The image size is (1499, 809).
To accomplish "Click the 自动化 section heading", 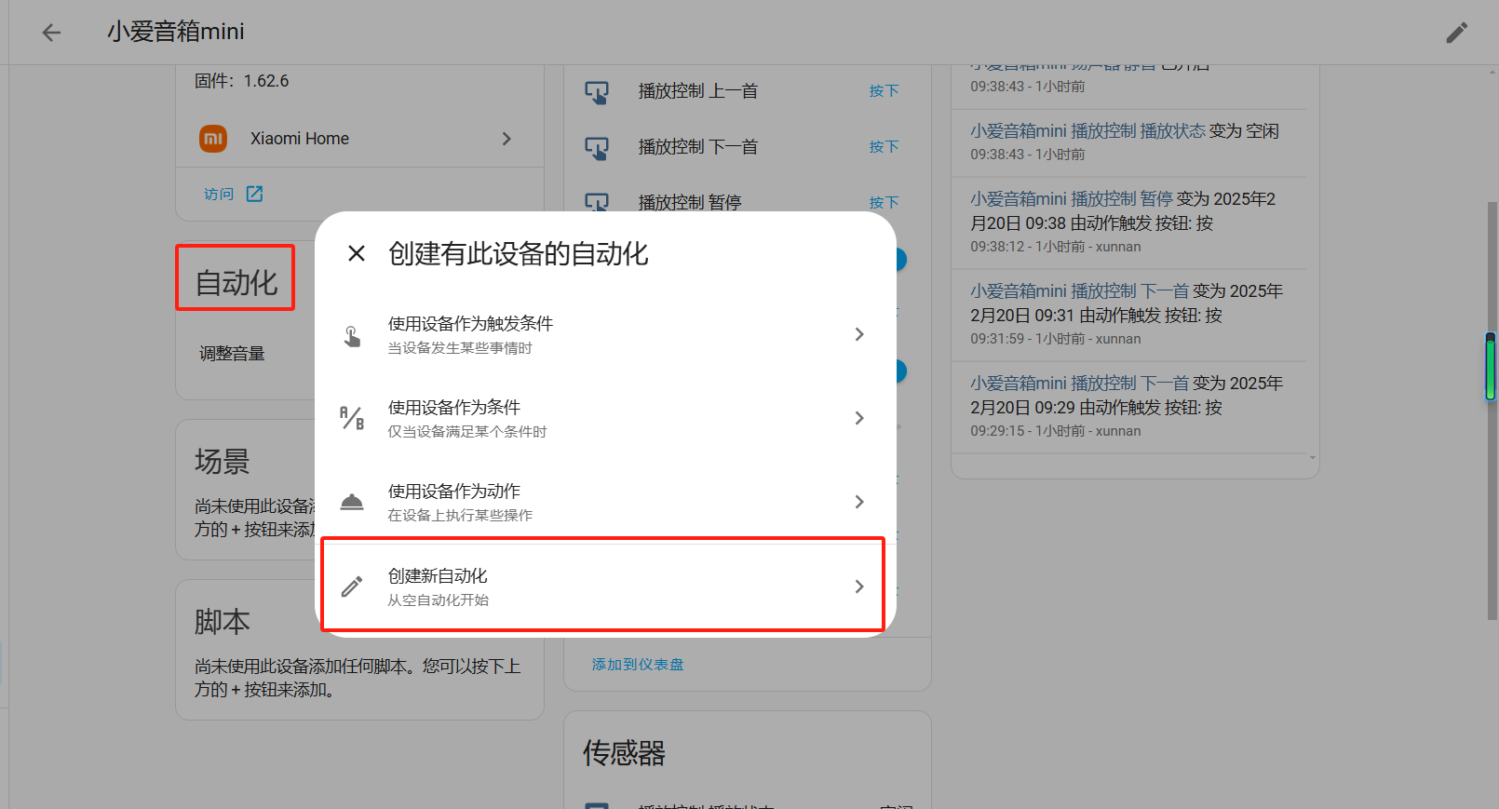I will [236, 282].
